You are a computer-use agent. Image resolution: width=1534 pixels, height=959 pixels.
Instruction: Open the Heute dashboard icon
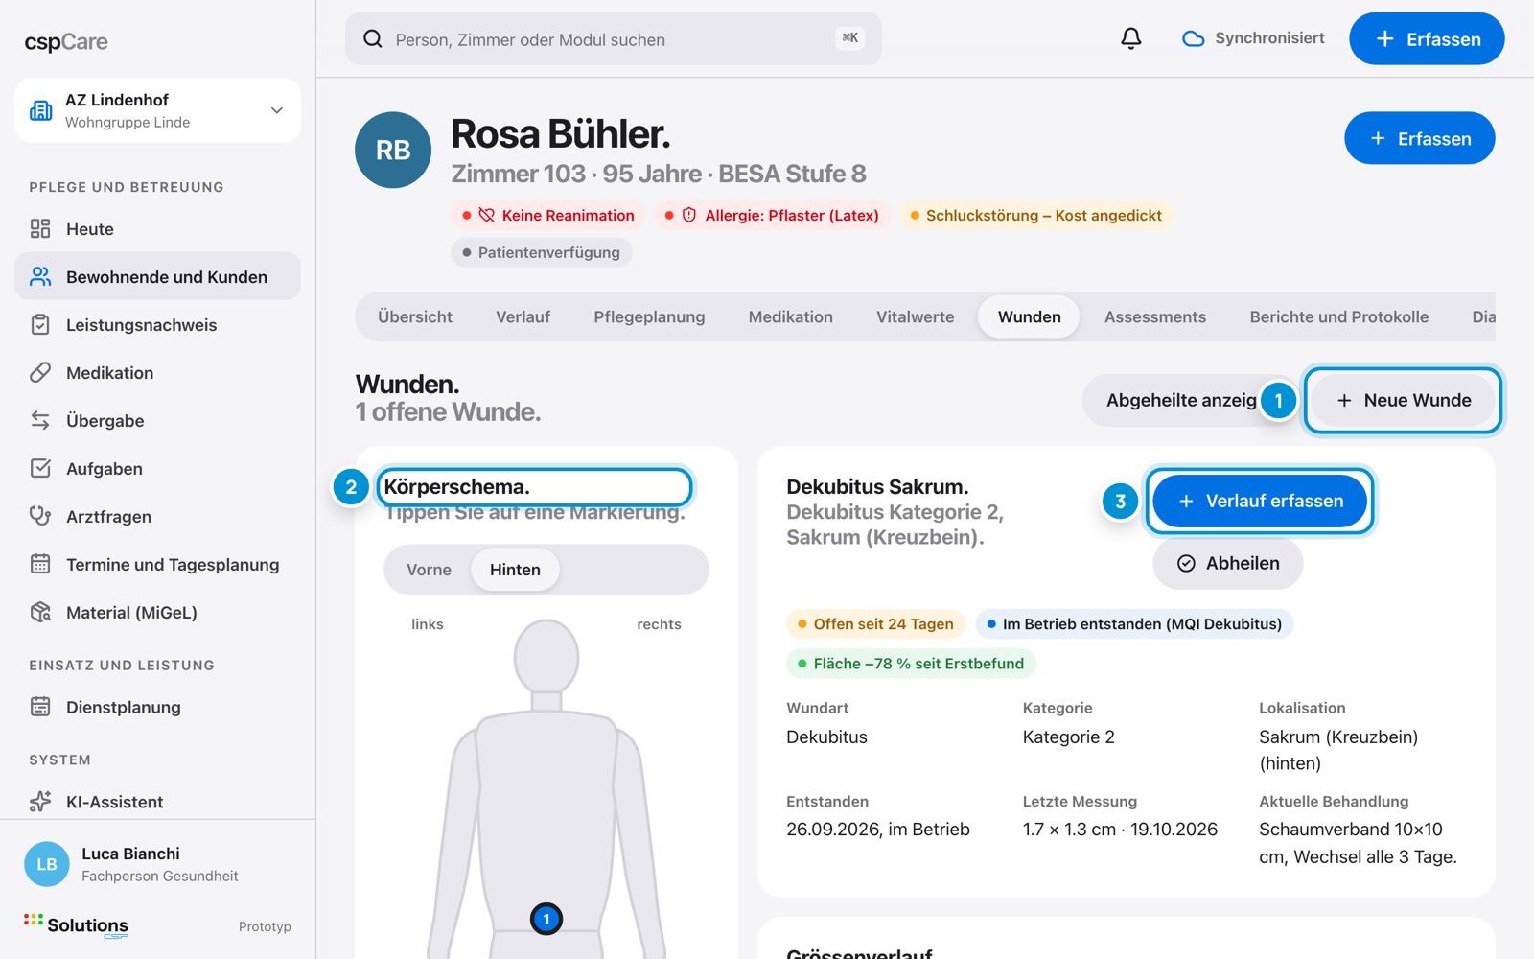[x=40, y=228]
